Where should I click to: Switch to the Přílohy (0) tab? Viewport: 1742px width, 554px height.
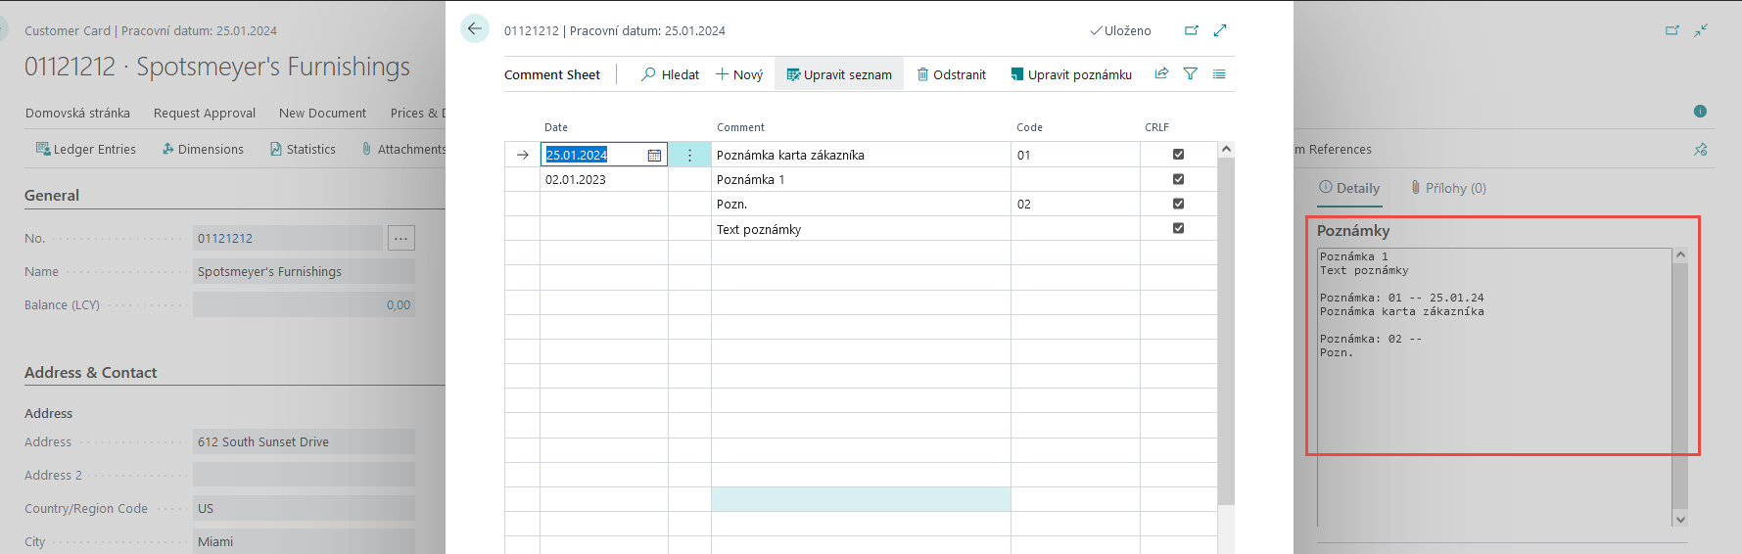point(1448,188)
